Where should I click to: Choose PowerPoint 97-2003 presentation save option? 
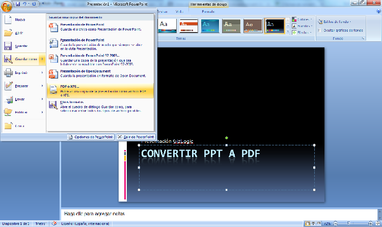[100, 60]
